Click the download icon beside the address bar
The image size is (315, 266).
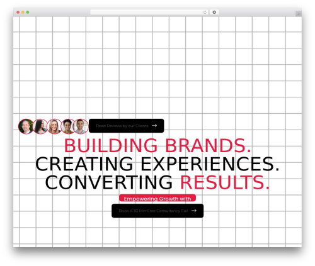(214, 13)
